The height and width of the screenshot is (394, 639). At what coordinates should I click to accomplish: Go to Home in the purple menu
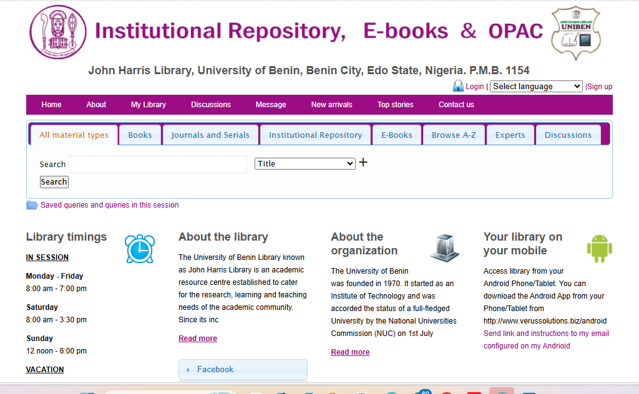coord(51,105)
